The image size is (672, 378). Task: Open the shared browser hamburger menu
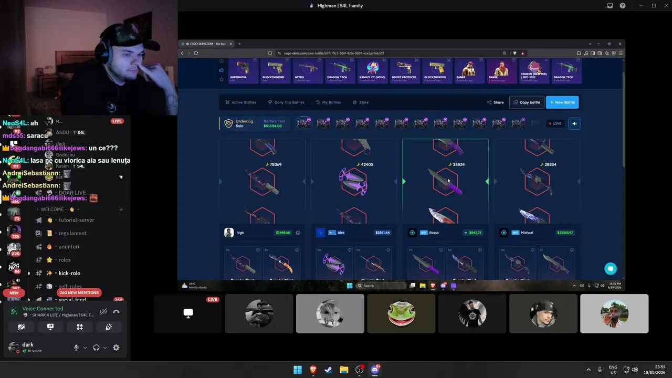(x=621, y=53)
